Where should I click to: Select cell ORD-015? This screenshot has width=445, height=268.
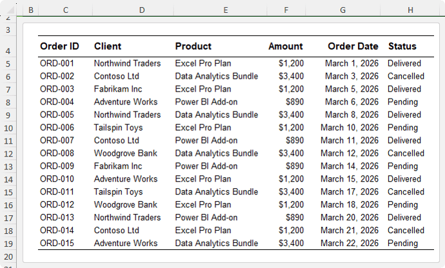click(57, 243)
